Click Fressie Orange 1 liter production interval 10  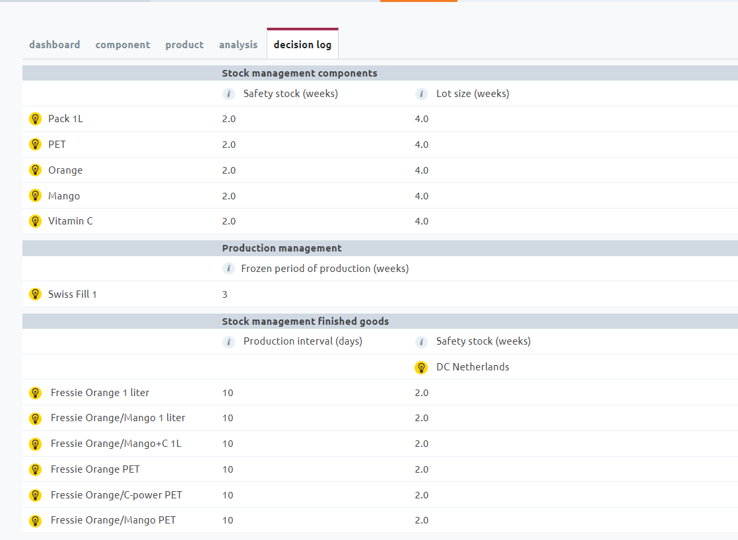pos(228,393)
